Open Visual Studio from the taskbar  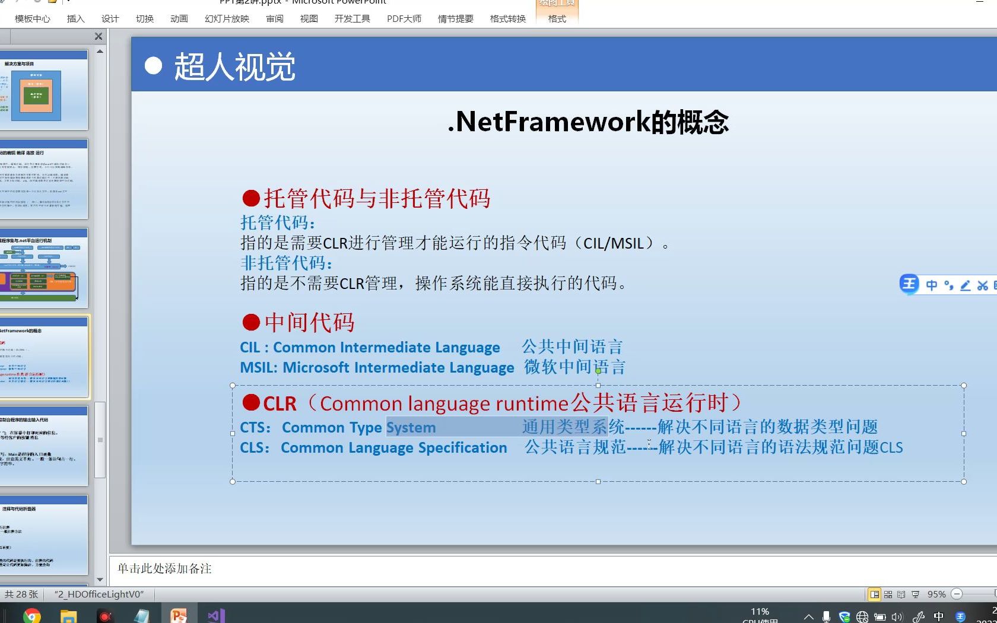point(215,616)
